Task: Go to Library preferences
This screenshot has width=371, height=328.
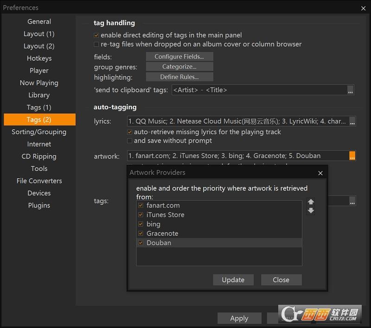Action: 39,95
